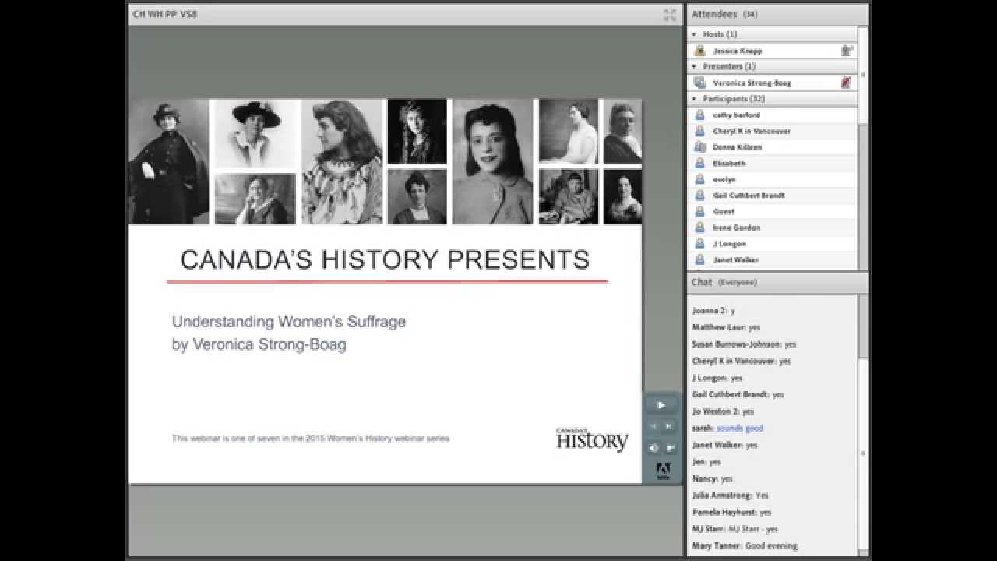The height and width of the screenshot is (561, 997).
Task: Click sarah's 'sounds good' chat message
Action: 740,428
